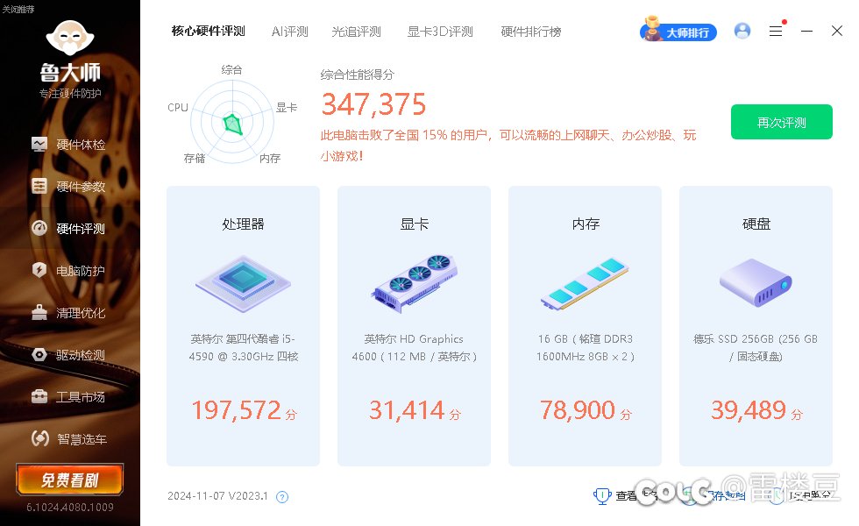Open the 硬件排行榜 tab
The image size is (859, 526).
531,32
